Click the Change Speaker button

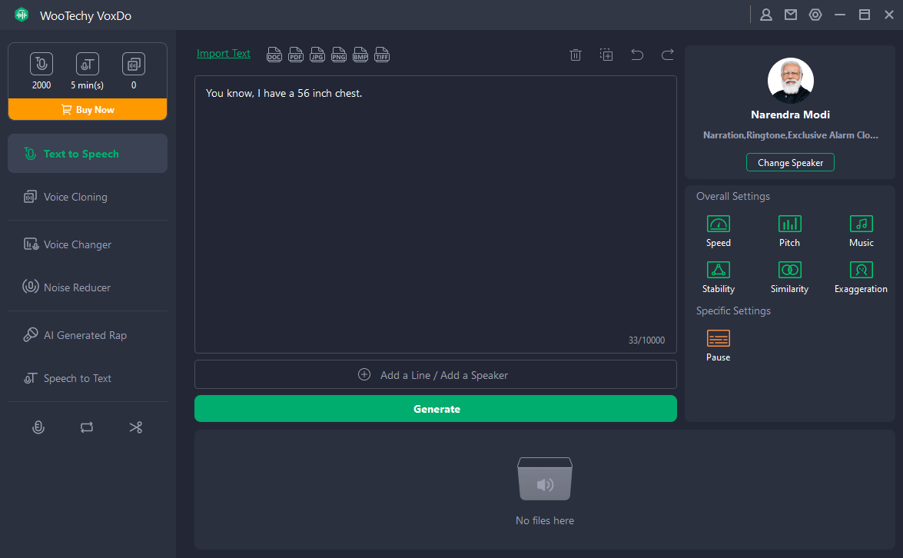click(x=790, y=163)
